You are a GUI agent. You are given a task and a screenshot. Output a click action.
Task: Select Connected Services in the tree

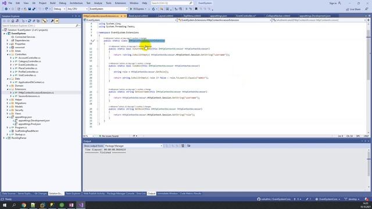[25, 37]
